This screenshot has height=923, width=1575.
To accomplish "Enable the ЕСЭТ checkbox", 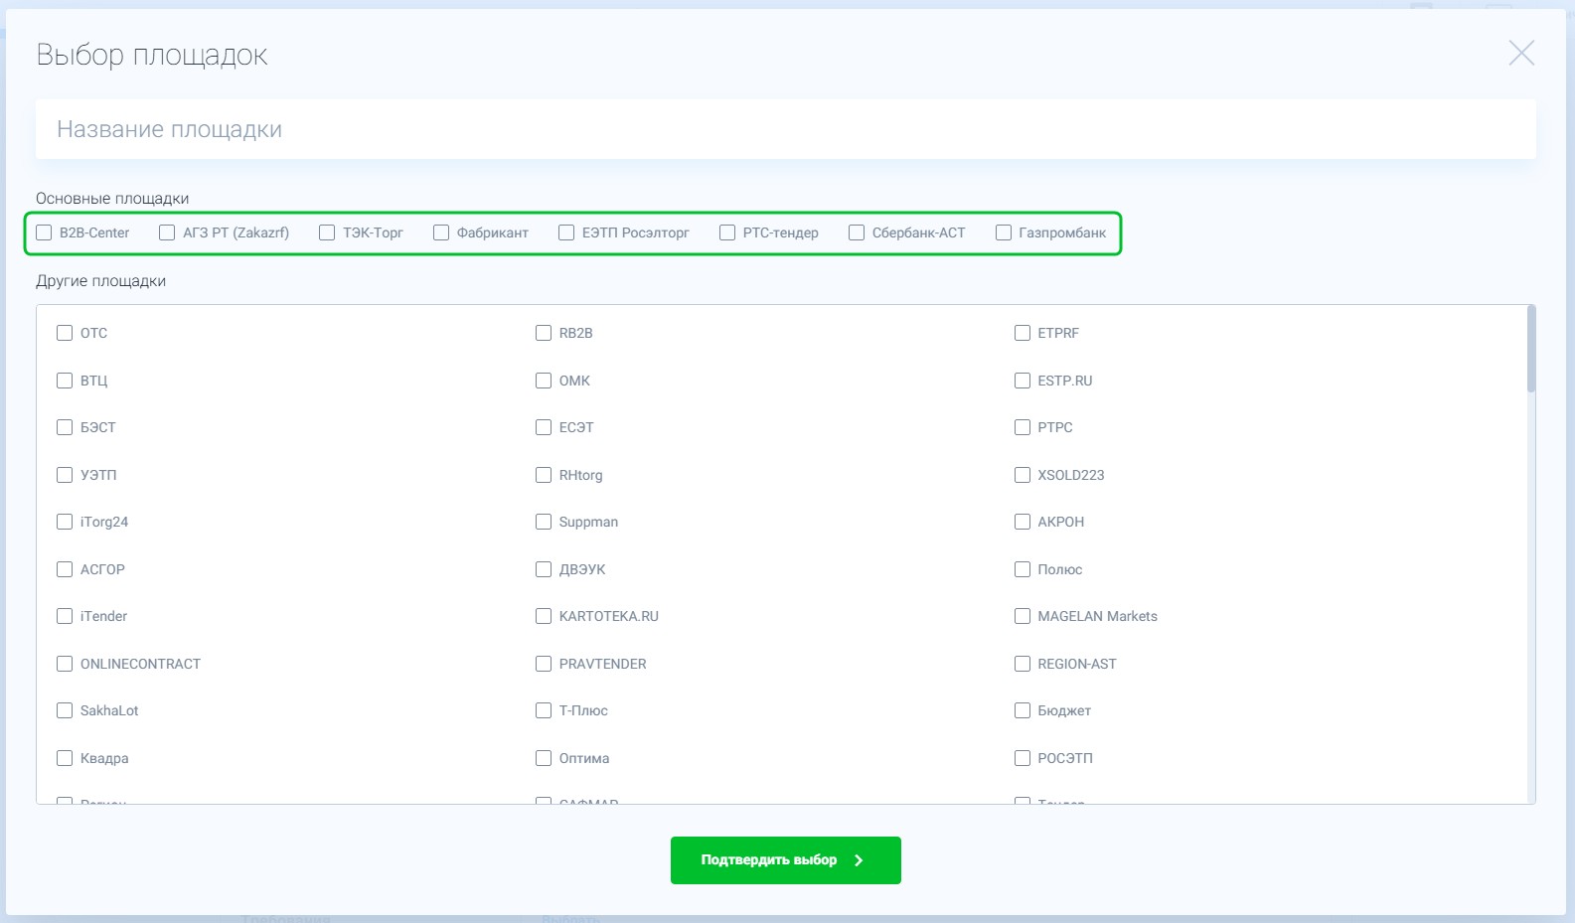I will click(x=544, y=427).
